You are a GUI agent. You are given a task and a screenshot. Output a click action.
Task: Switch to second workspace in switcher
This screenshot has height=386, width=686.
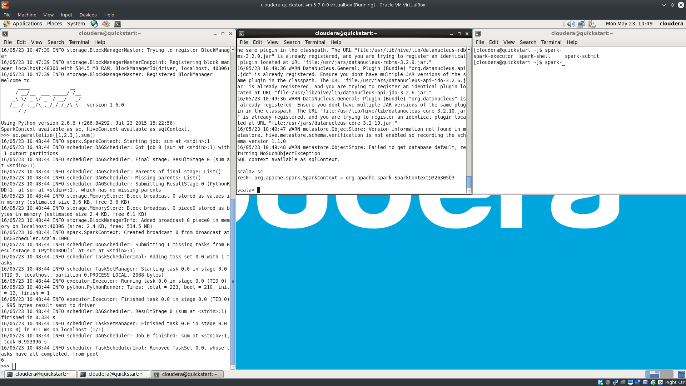[666, 374]
